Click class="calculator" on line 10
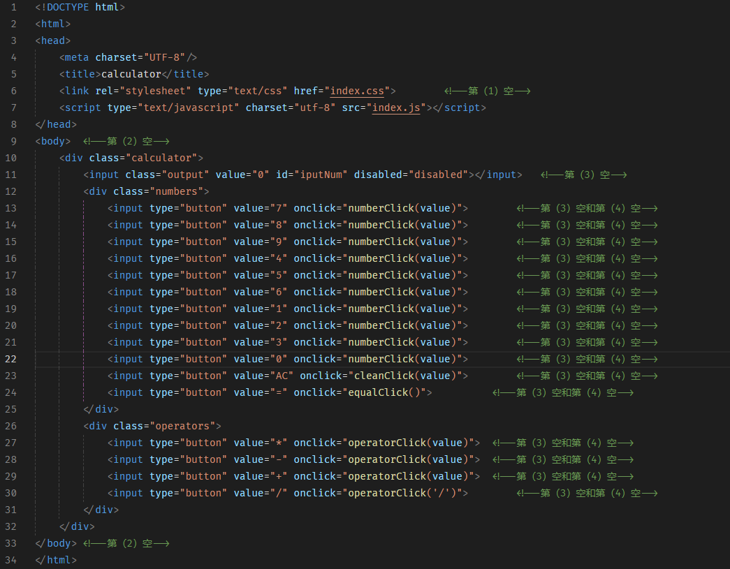Image resolution: width=730 pixels, height=569 pixels. 143,158
